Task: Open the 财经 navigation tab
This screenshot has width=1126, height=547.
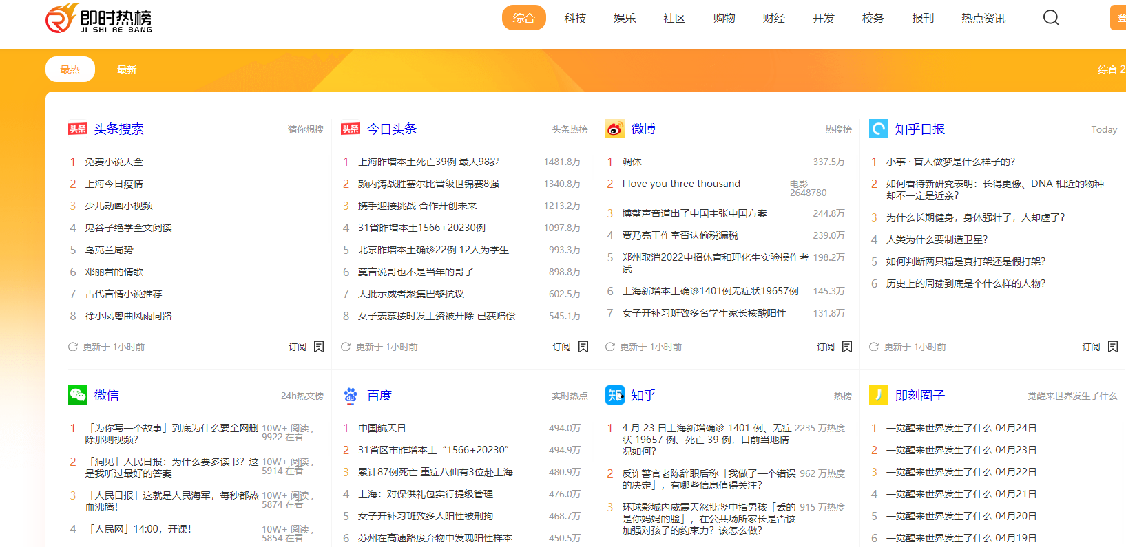Action: (773, 18)
